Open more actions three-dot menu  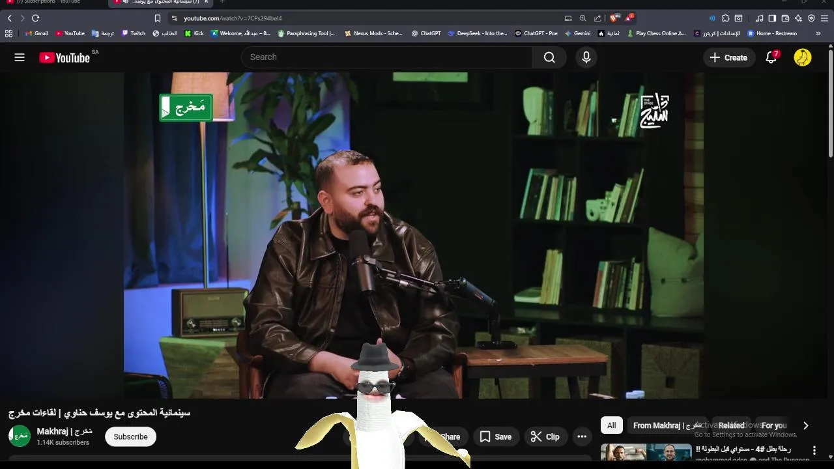pos(582,436)
